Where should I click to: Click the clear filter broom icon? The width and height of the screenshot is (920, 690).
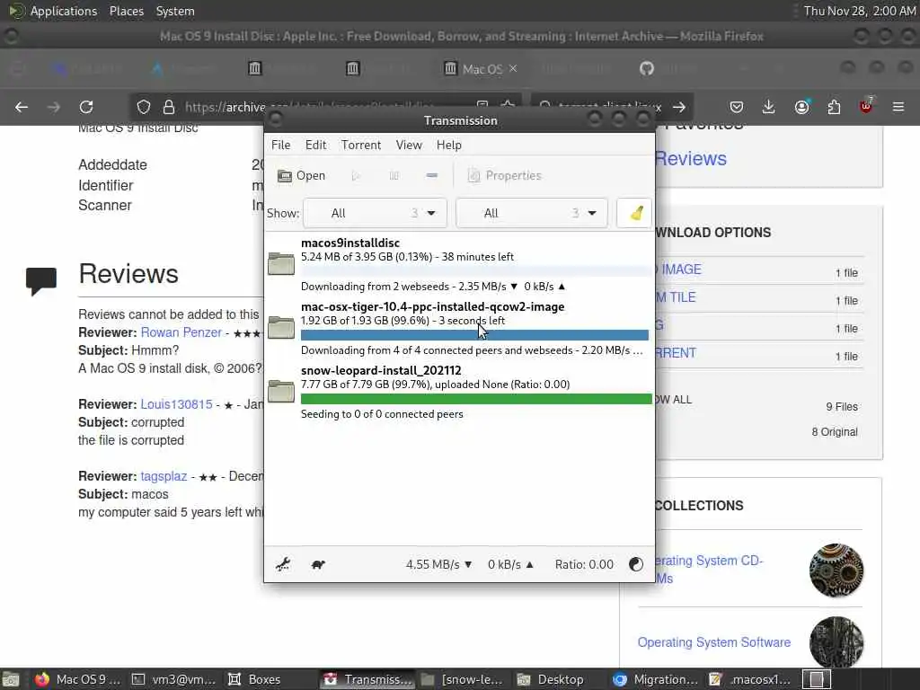(635, 213)
